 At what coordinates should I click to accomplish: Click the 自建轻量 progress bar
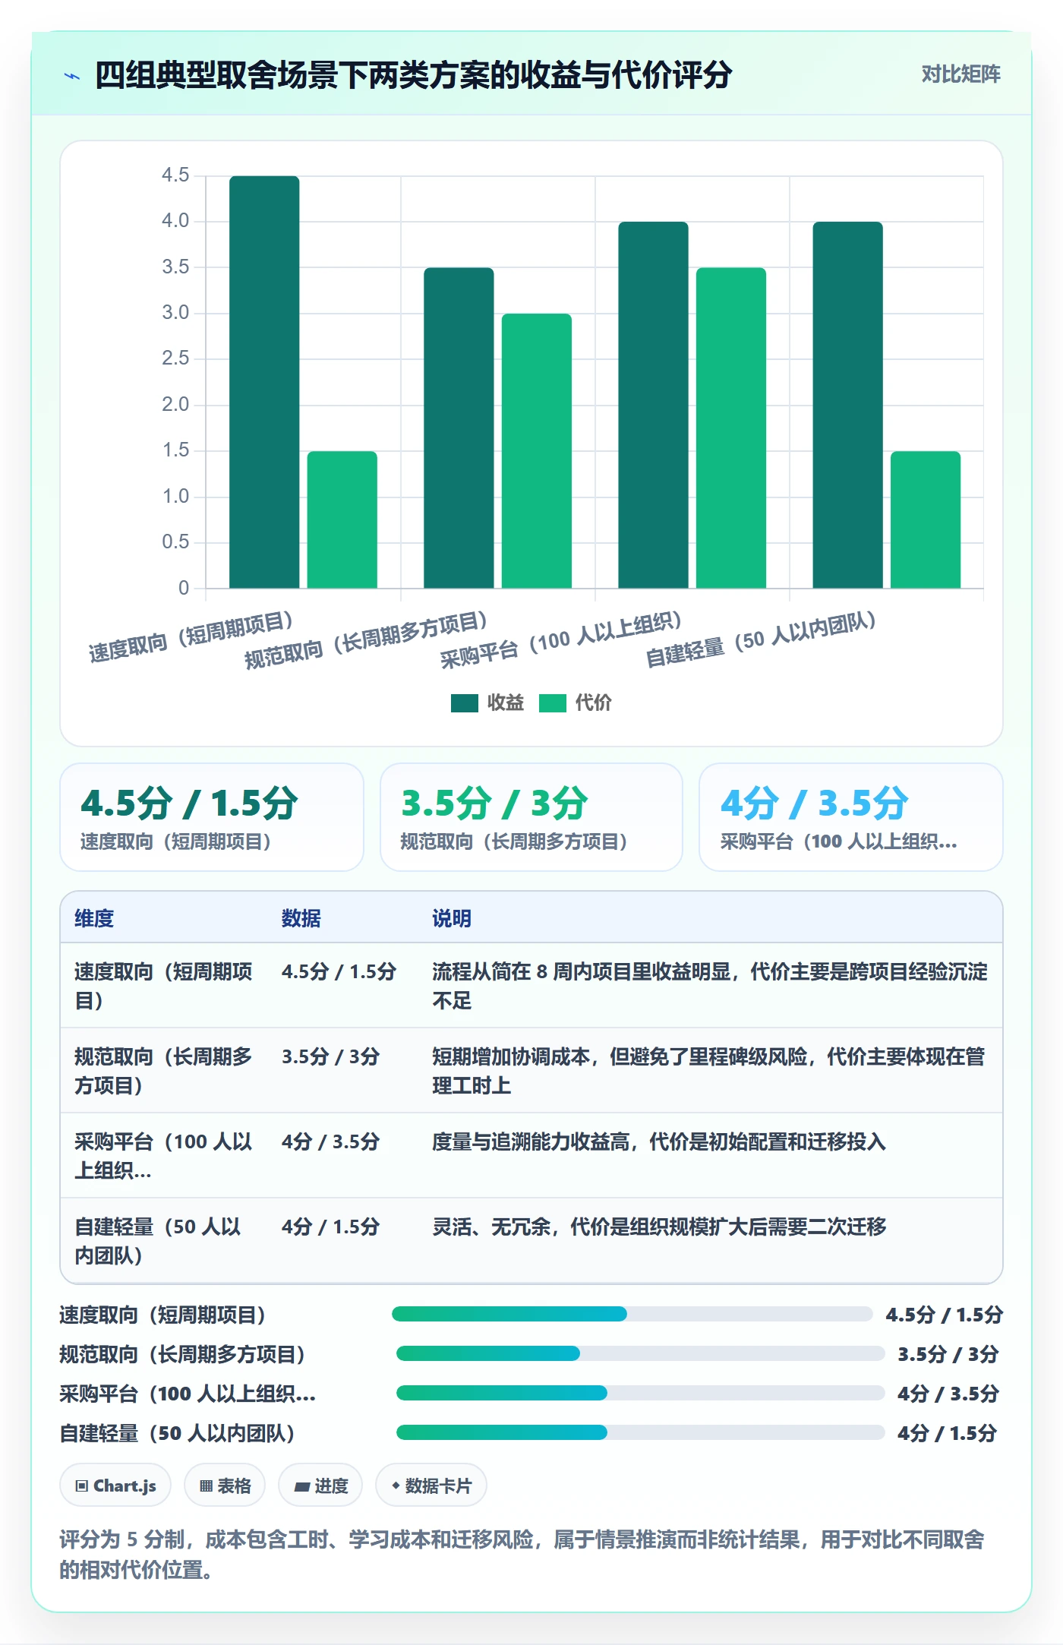(x=640, y=1432)
